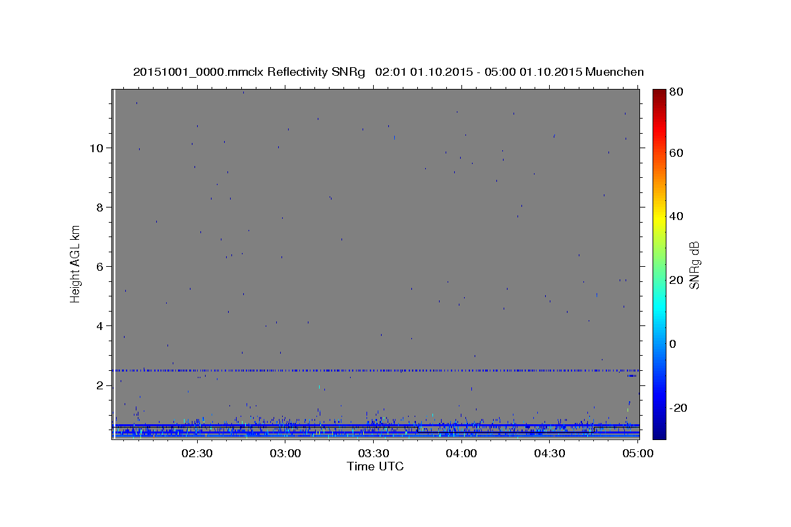
Task: Click the height tick label 6
Action: pyautogui.click(x=99, y=266)
